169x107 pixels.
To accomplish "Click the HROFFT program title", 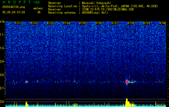I will coord(17,2).
